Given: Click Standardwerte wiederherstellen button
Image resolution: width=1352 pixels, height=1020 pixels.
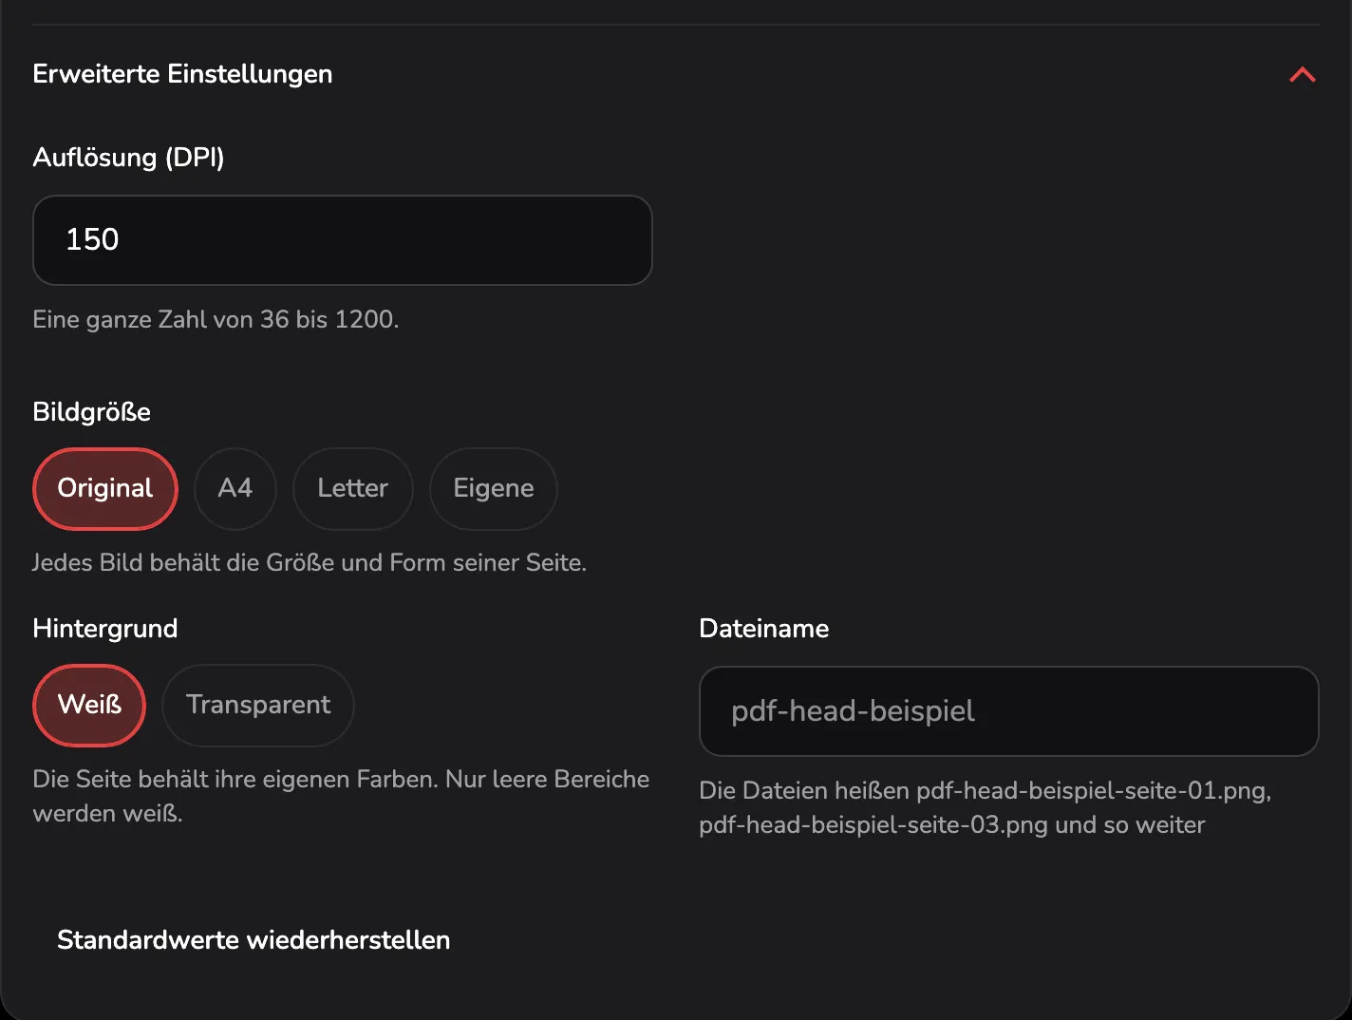Looking at the screenshot, I should coord(253,940).
